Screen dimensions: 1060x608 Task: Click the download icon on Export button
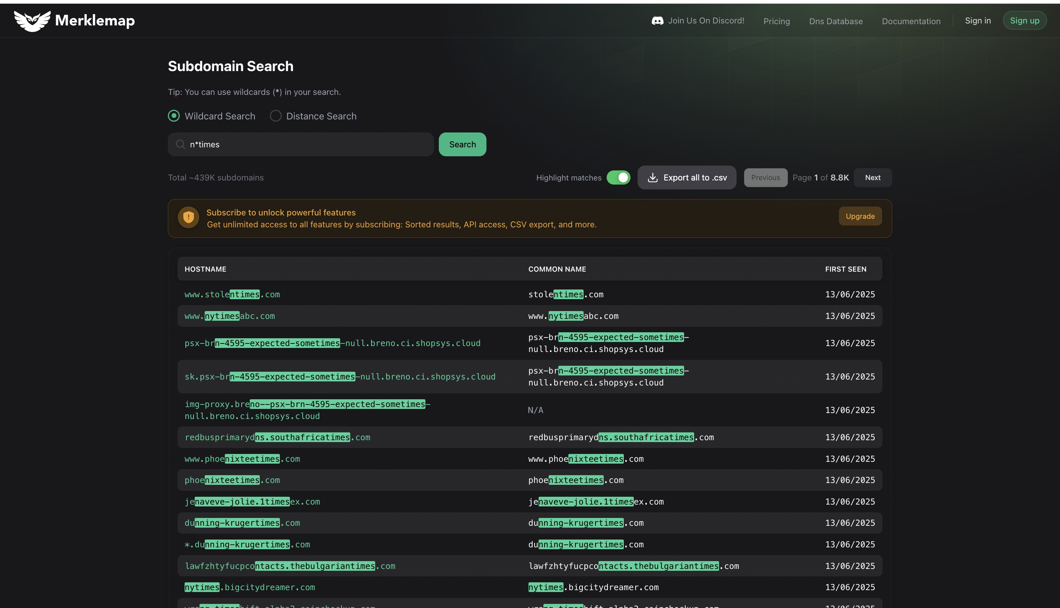(x=652, y=177)
